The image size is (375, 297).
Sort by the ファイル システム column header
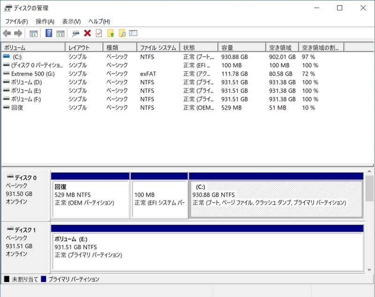(158, 48)
